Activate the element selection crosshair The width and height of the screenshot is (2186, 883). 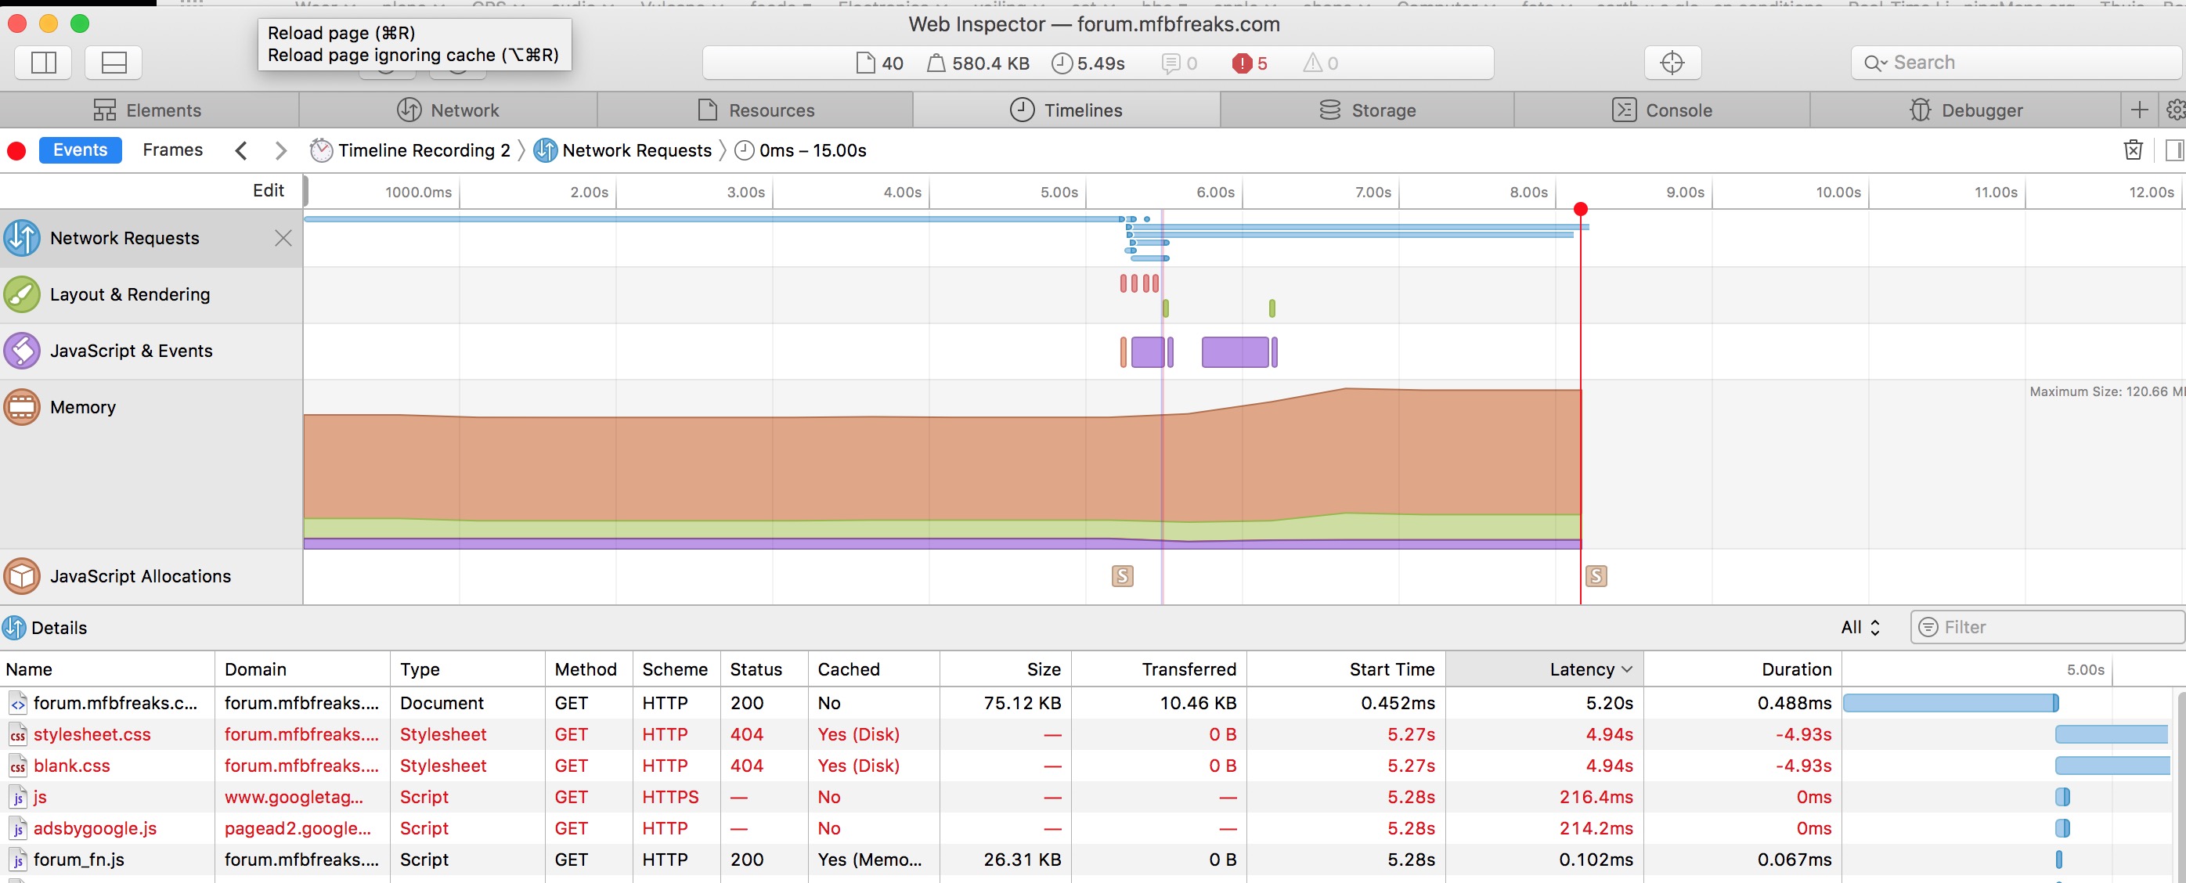[x=1672, y=63]
